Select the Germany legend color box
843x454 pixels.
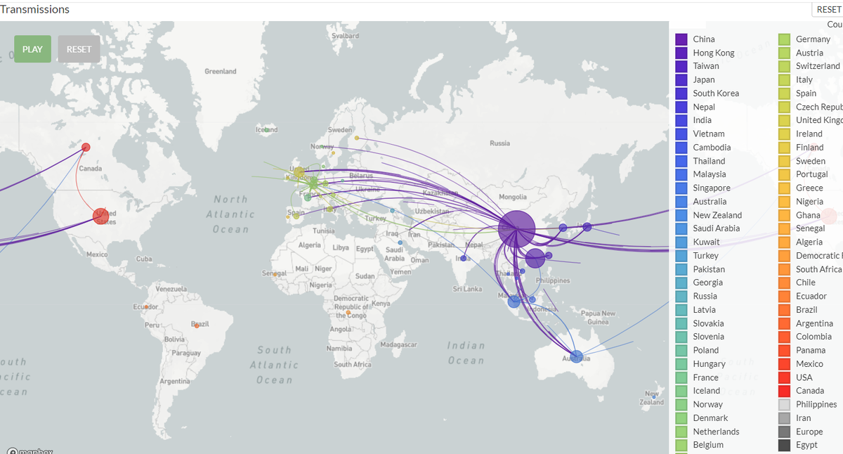coord(784,39)
